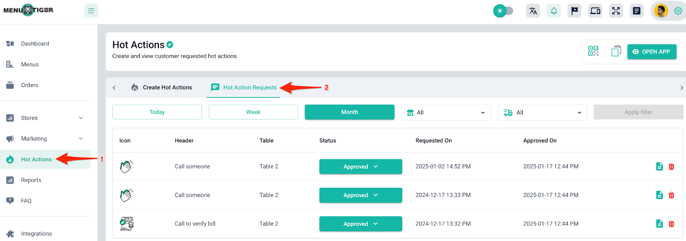Click the verified badge beside Hot Actions title
The height and width of the screenshot is (241, 686).
[x=170, y=45]
